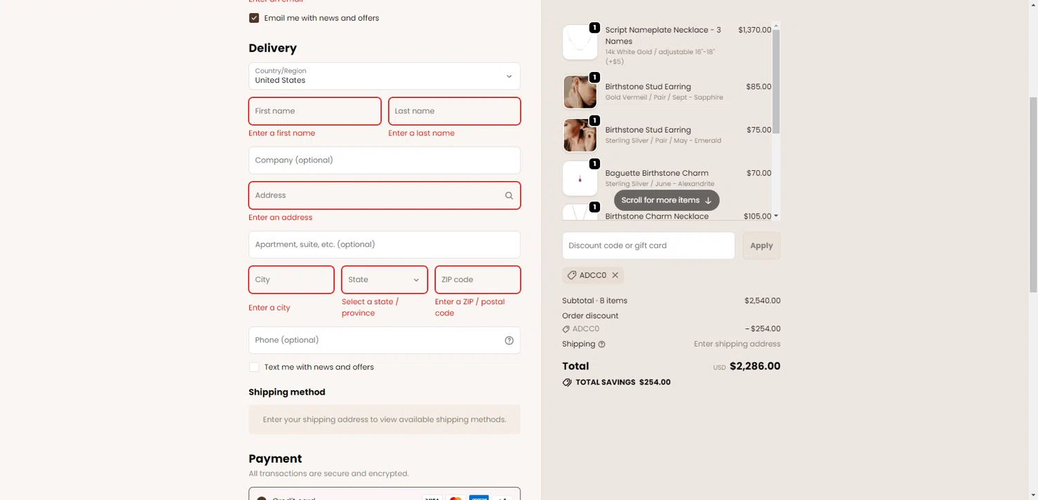This screenshot has width=1038, height=500.
Task: Click the Sapphire Birthstone Stud Earring thumbnail
Action: (x=580, y=92)
